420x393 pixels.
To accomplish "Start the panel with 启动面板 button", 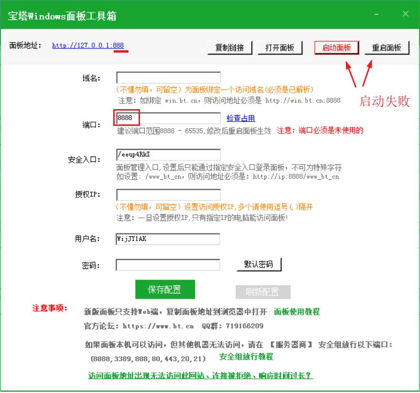I will coord(337,48).
